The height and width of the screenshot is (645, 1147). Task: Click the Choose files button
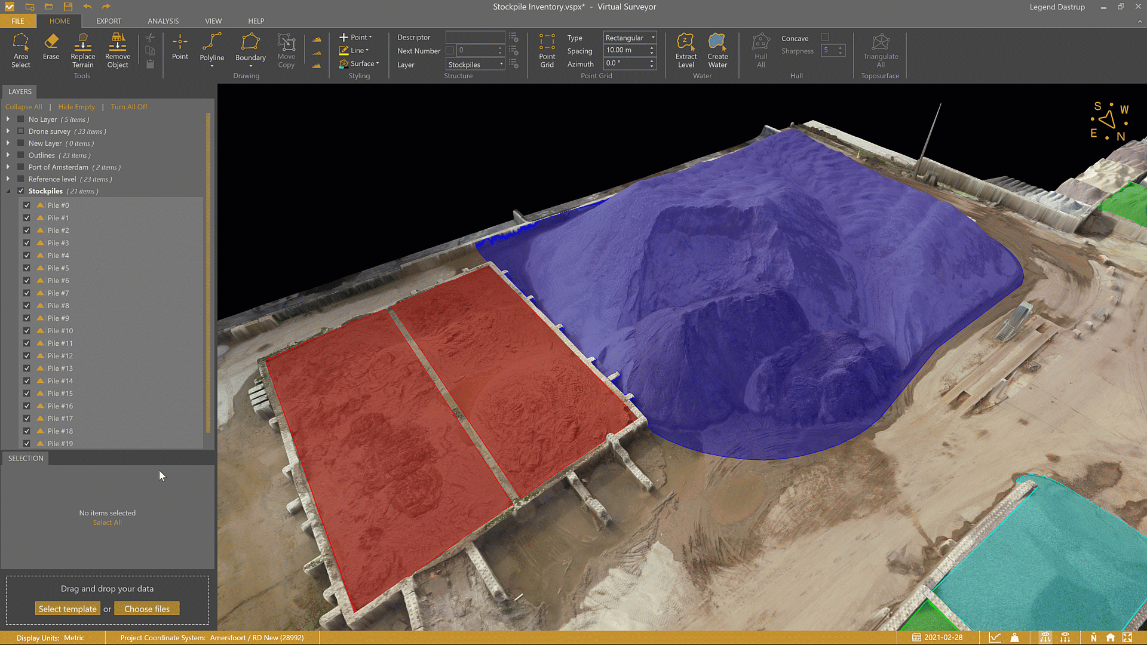pyautogui.click(x=146, y=609)
